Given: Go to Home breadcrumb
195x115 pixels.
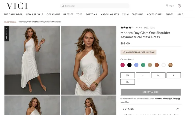Looking at the screenshot, I should pyautogui.click(x=7, y=22).
